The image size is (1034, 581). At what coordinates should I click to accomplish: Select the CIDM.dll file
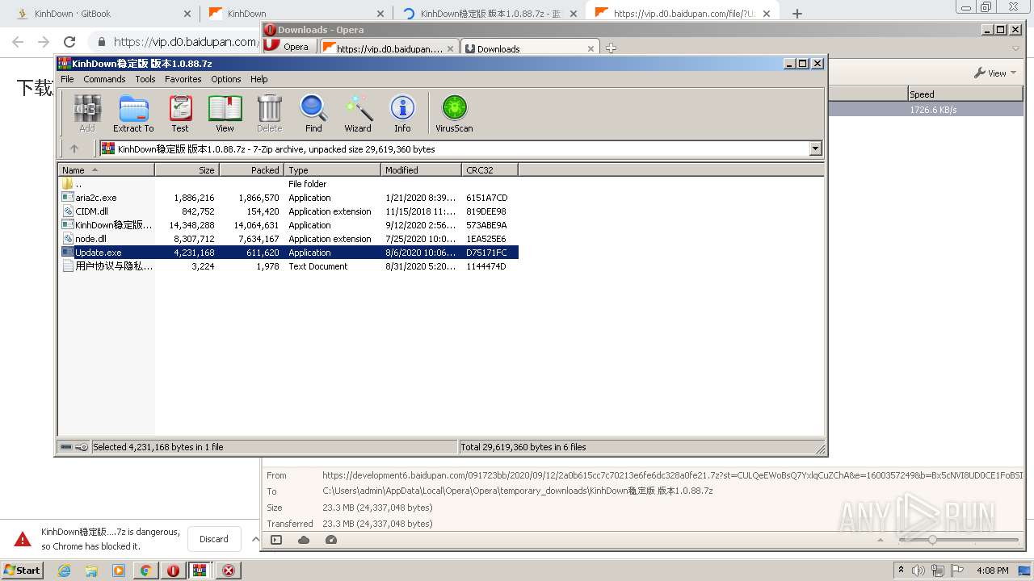pyautogui.click(x=288, y=211)
